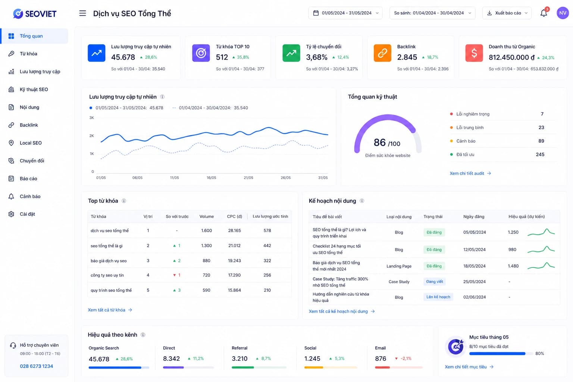Click the calendar icon in date picker

click(316, 13)
